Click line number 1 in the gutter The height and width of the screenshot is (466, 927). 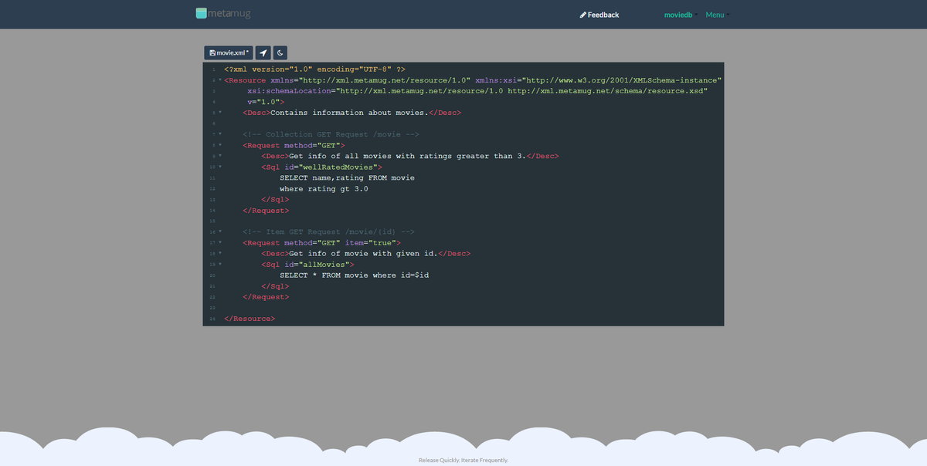[212, 69]
